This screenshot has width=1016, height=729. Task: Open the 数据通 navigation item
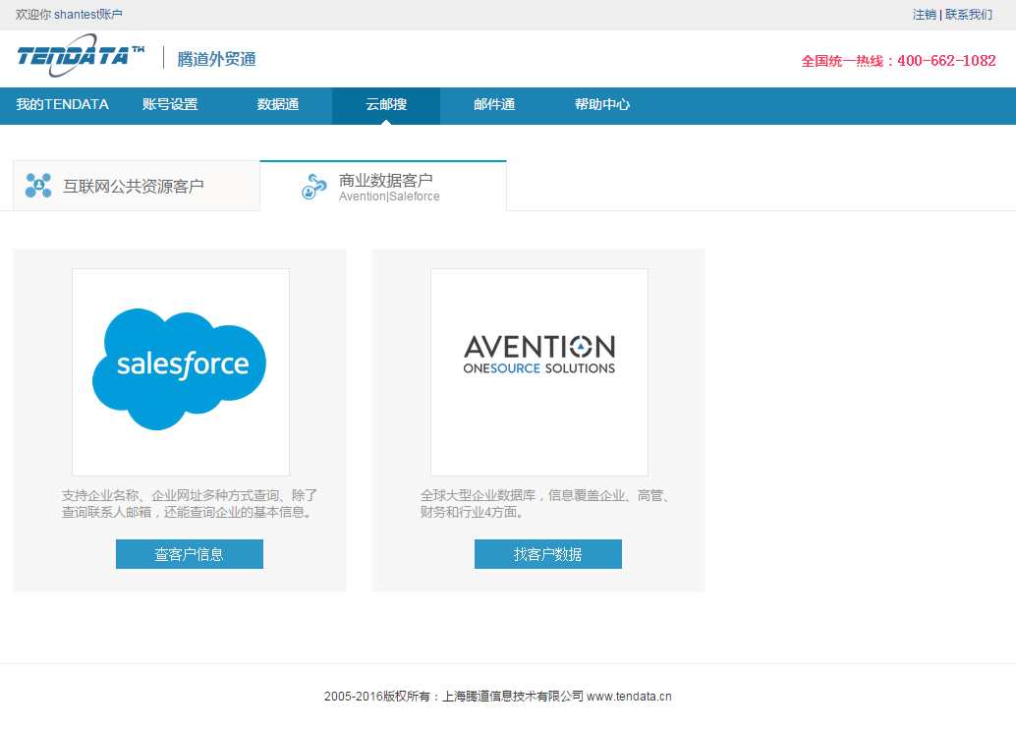click(278, 105)
